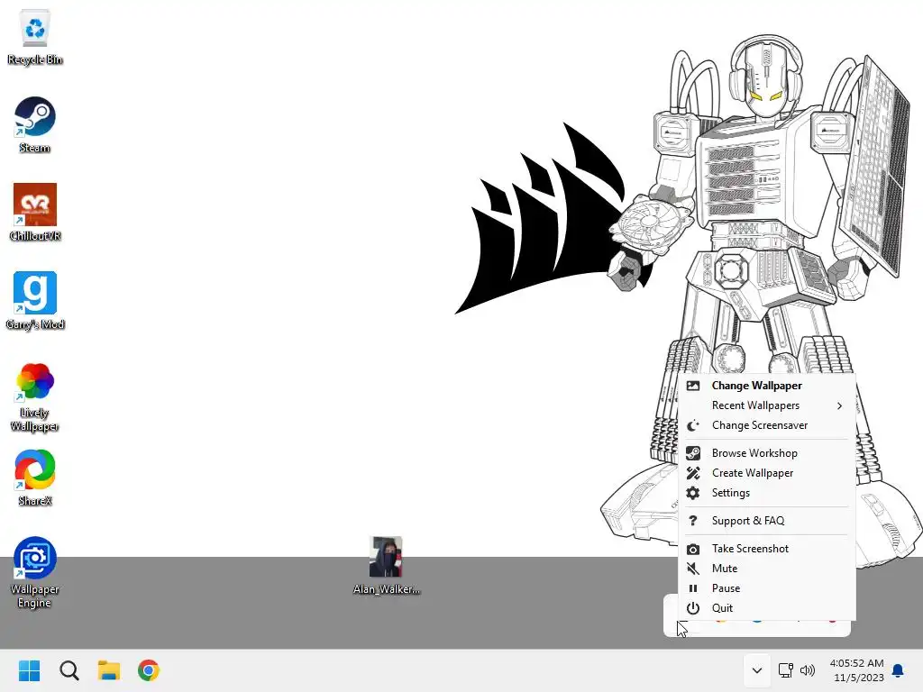Screen dimensions: 923x692
Task: Click the question mark icon beside Support
Action: click(x=693, y=521)
